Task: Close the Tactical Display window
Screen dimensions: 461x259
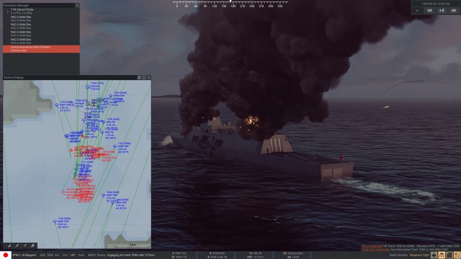Action: coord(149,77)
